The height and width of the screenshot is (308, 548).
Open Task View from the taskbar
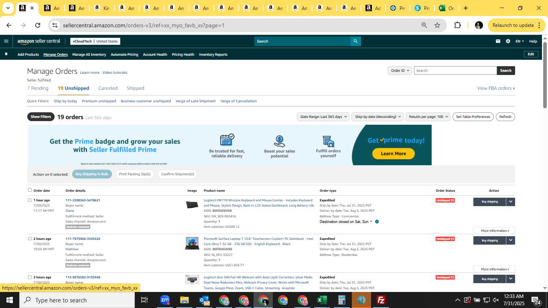(x=144, y=300)
